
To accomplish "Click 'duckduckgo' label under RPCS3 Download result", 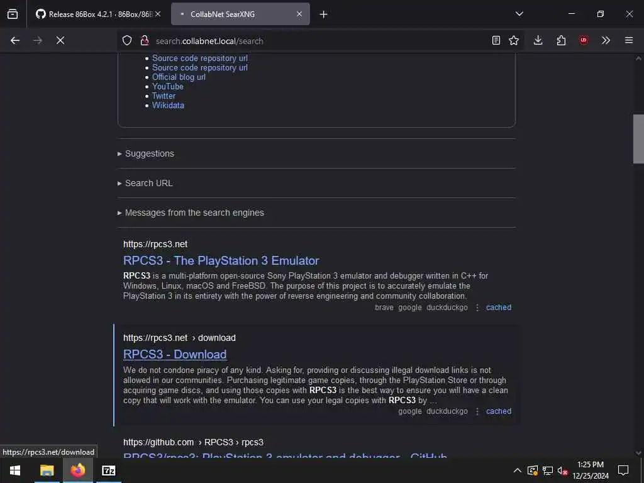I will tap(447, 411).
